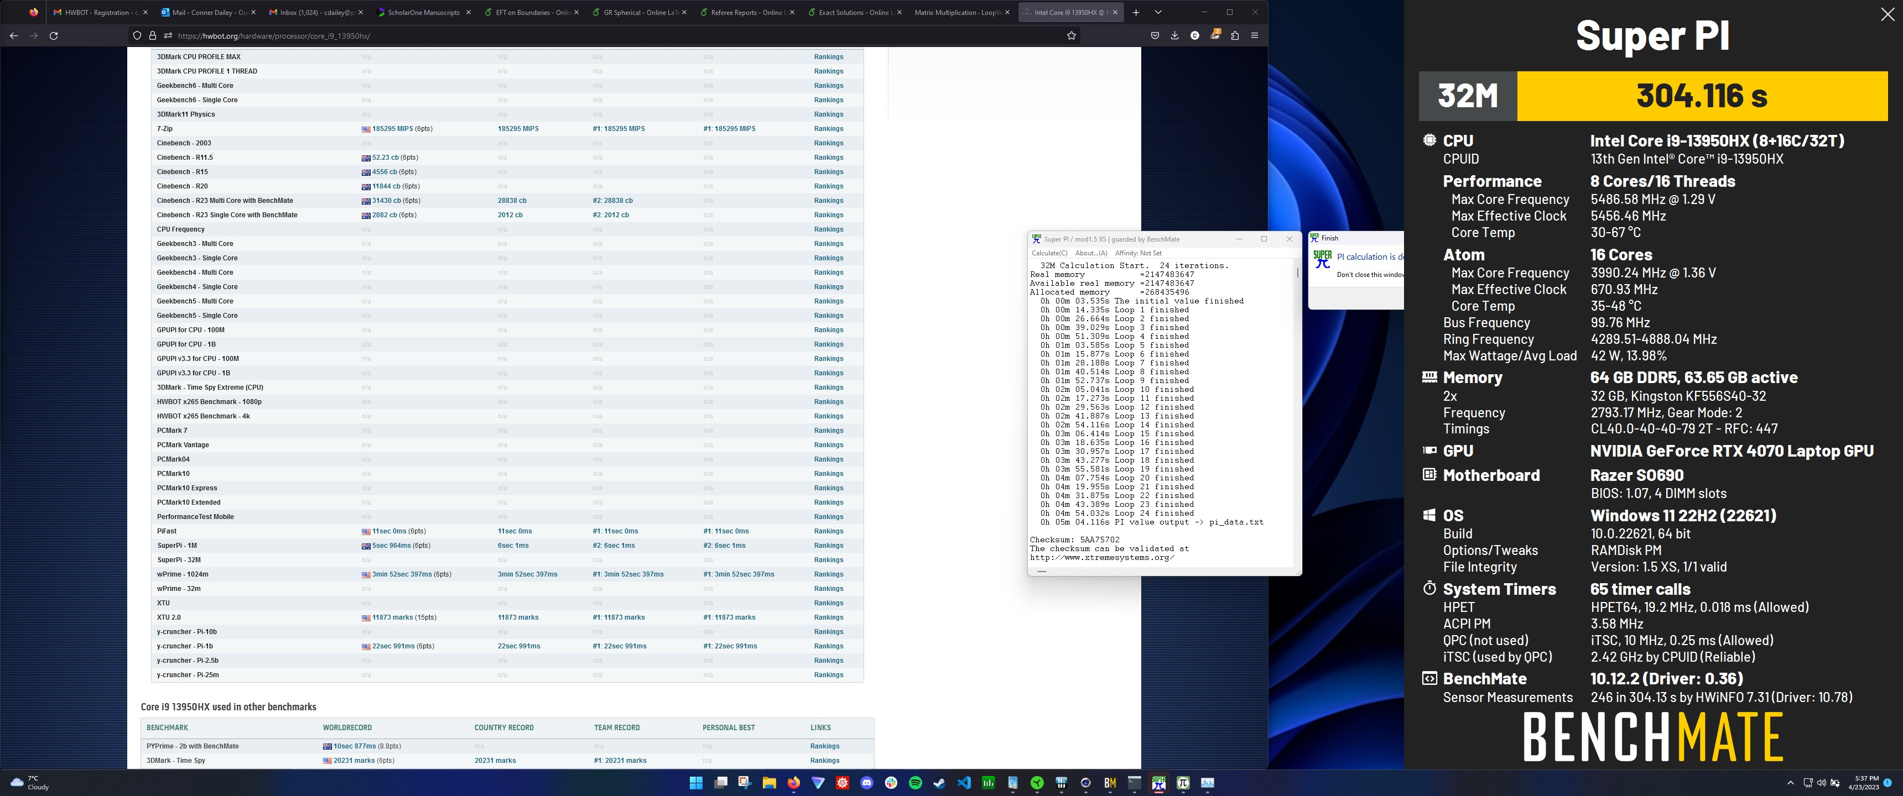Open tracking protection shield icon
1903x796 pixels.
[x=137, y=35]
